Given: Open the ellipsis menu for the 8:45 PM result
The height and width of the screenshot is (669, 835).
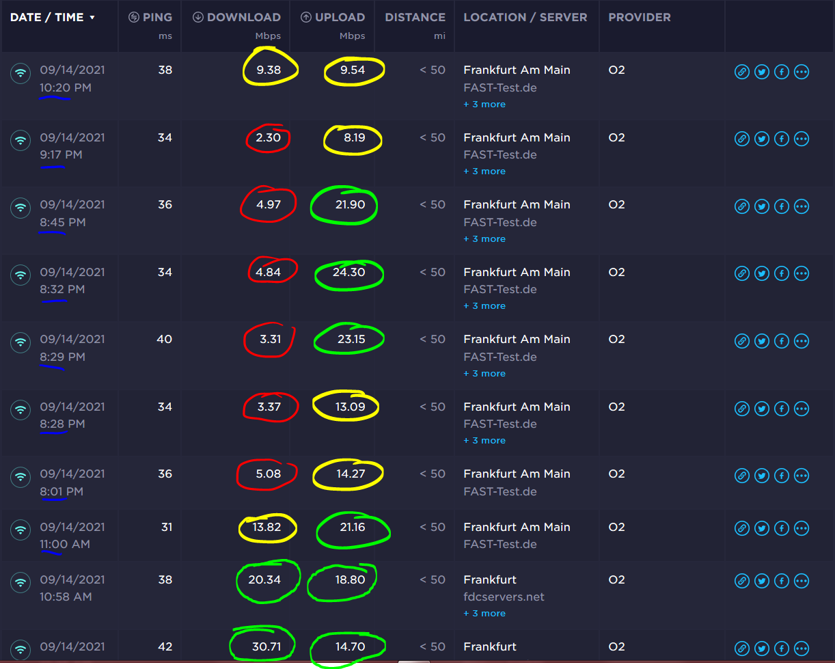Looking at the screenshot, I should 802,206.
